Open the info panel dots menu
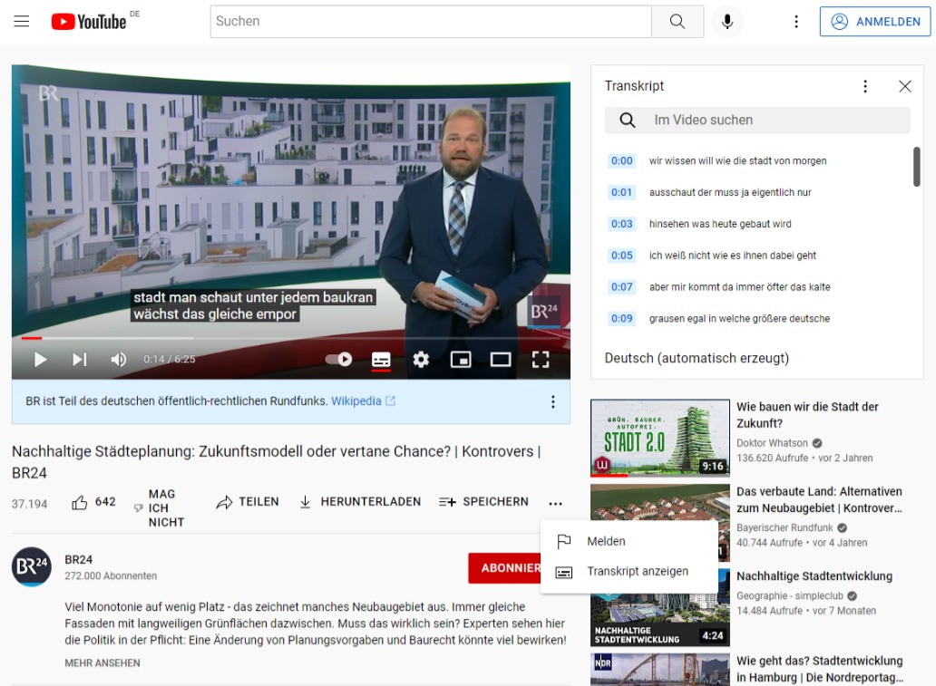Screen dimensions: 936x686 (552, 401)
